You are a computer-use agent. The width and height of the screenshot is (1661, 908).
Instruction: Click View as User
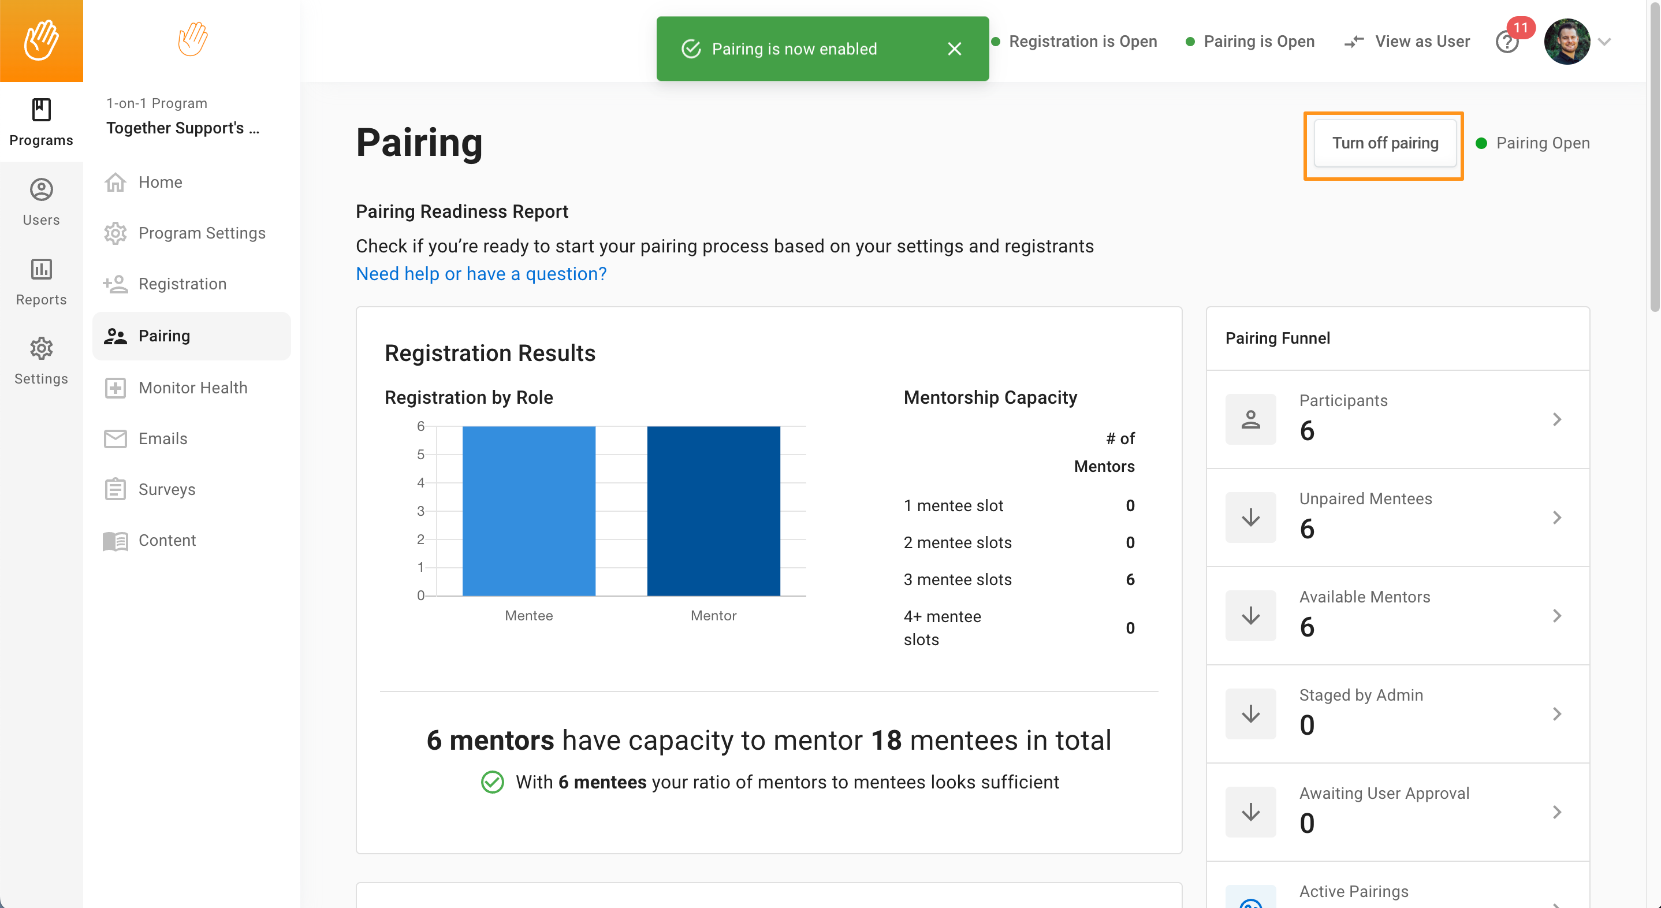pyautogui.click(x=1407, y=41)
